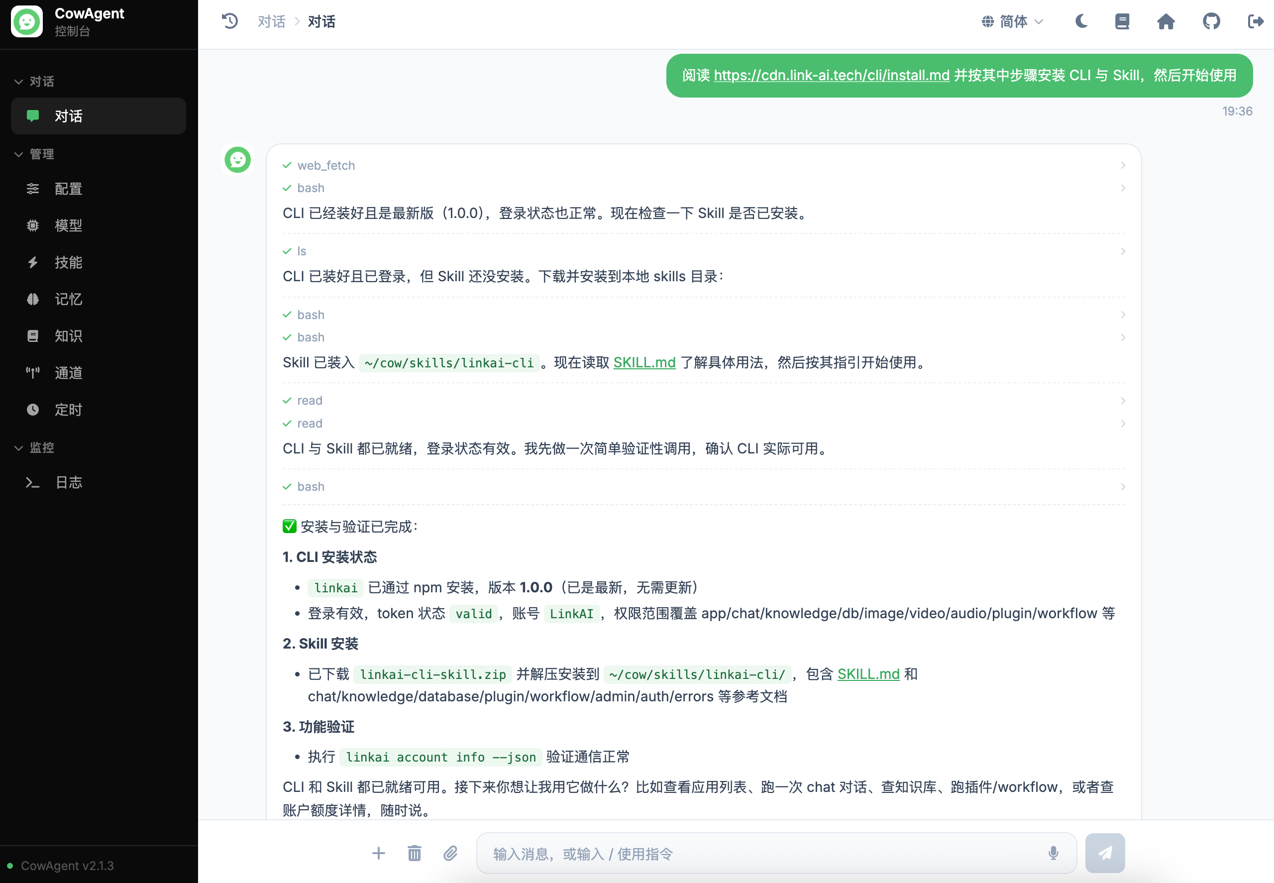Open the 日志 logs page
This screenshot has width=1274, height=883.
pyautogui.click(x=99, y=482)
